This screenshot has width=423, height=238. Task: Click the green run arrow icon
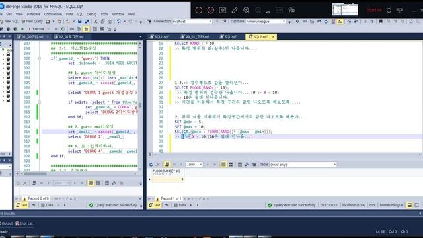22,29
